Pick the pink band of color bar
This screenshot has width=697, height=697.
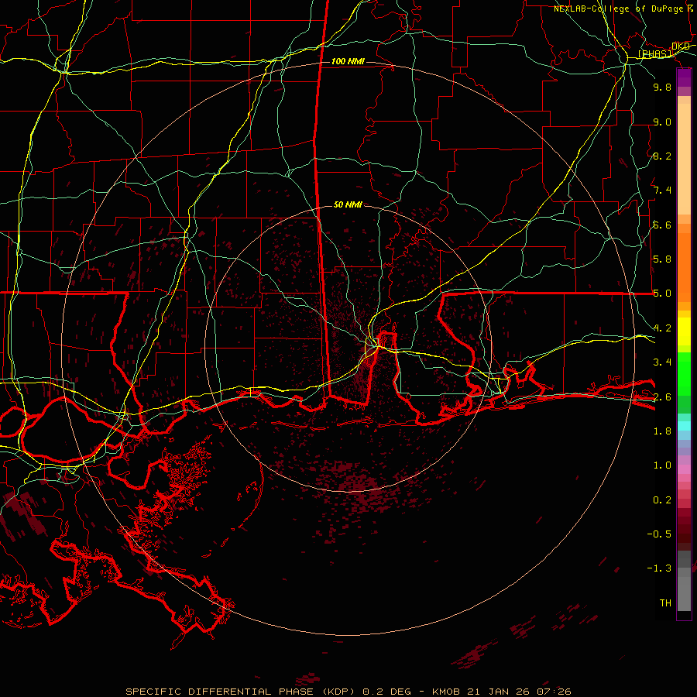point(684,469)
